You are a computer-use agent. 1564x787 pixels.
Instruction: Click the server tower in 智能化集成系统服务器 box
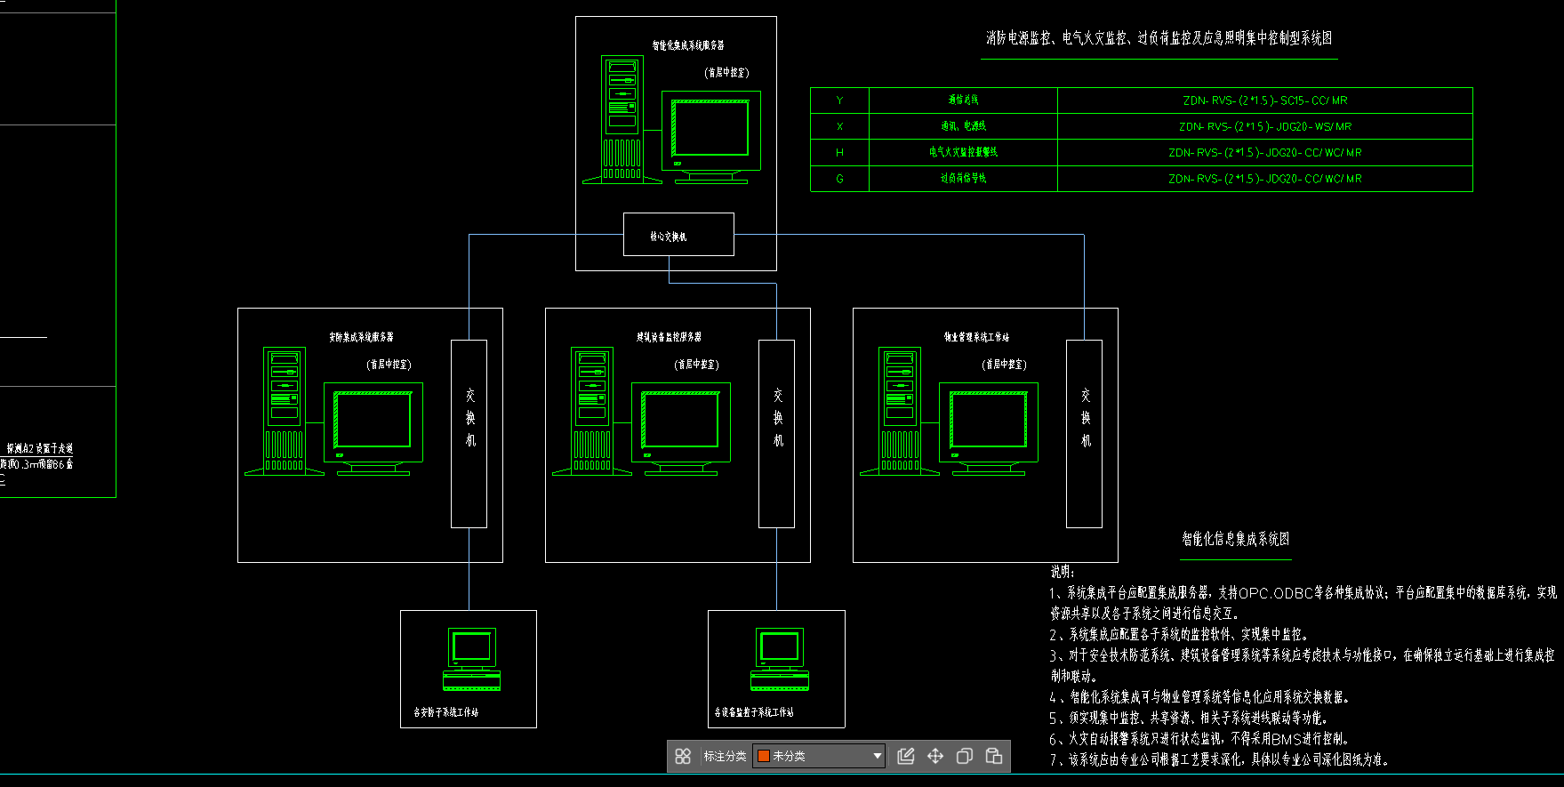tap(622, 119)
